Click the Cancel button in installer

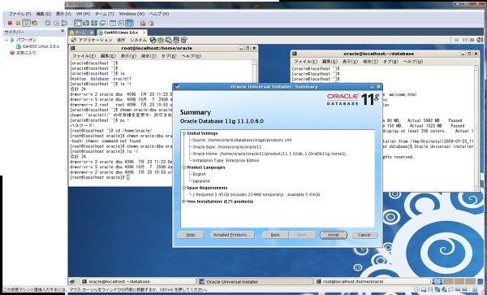tap(364, 235)
